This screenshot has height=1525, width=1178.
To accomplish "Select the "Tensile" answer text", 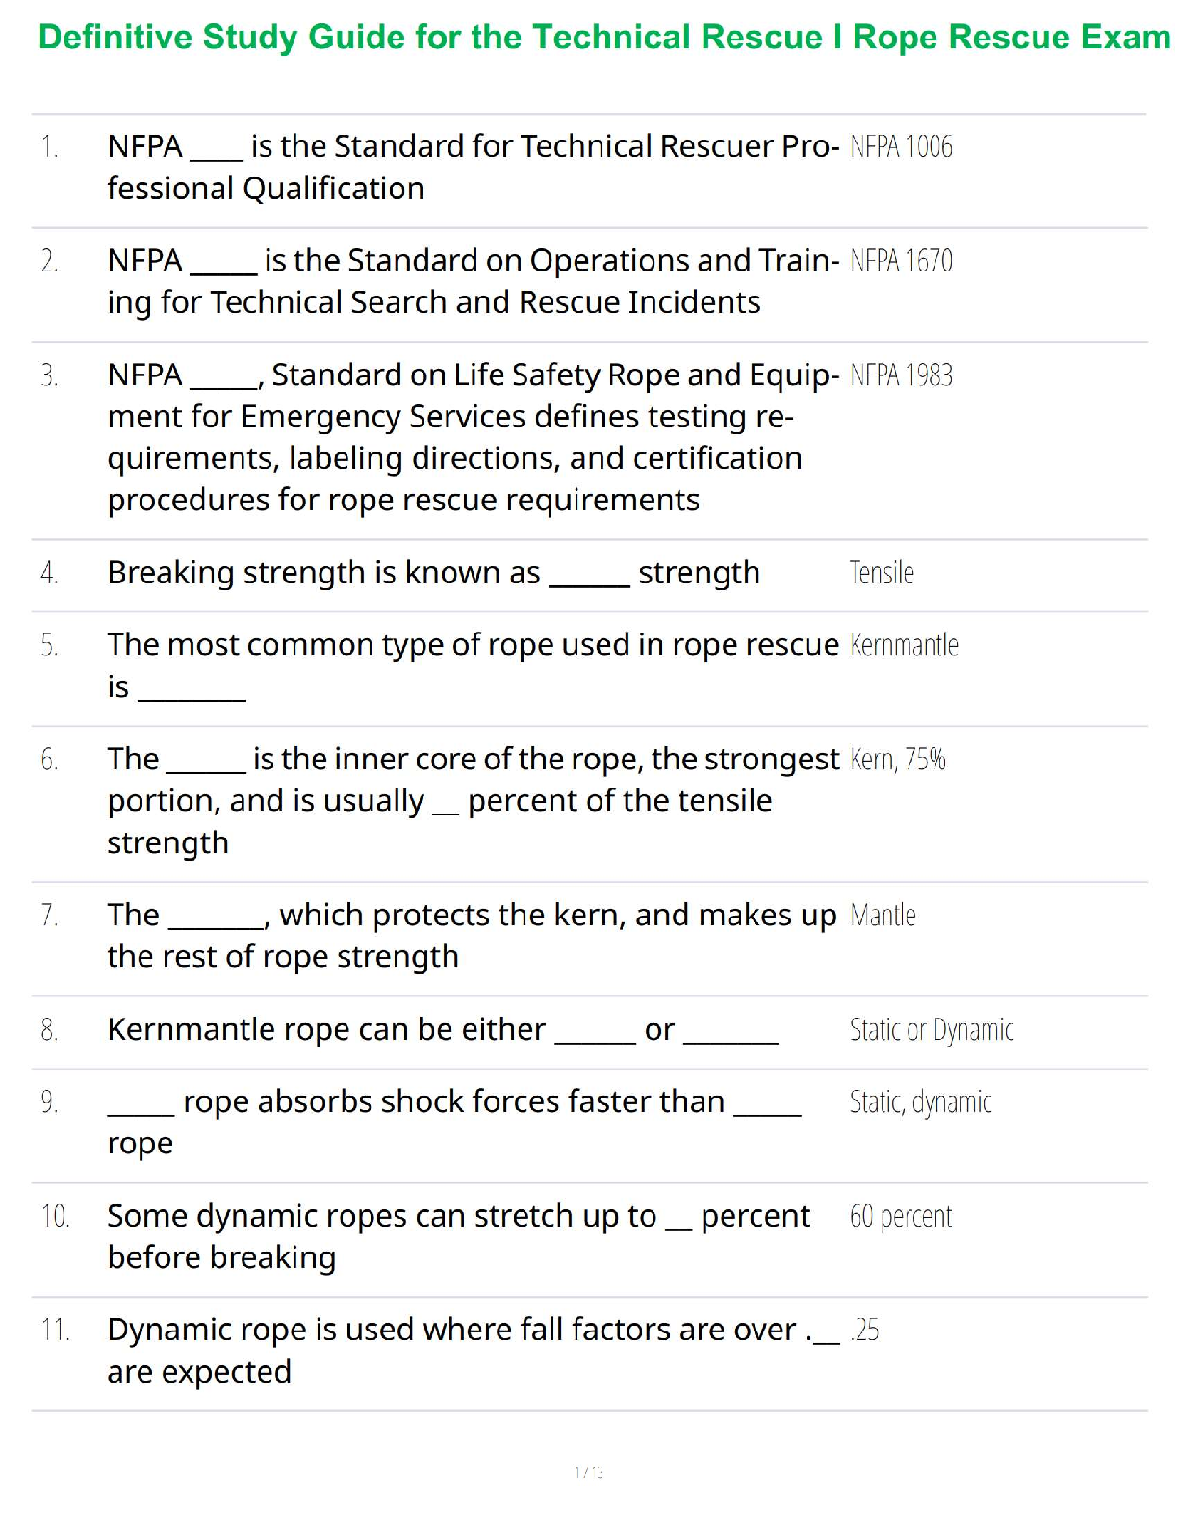I will (882, 573).
